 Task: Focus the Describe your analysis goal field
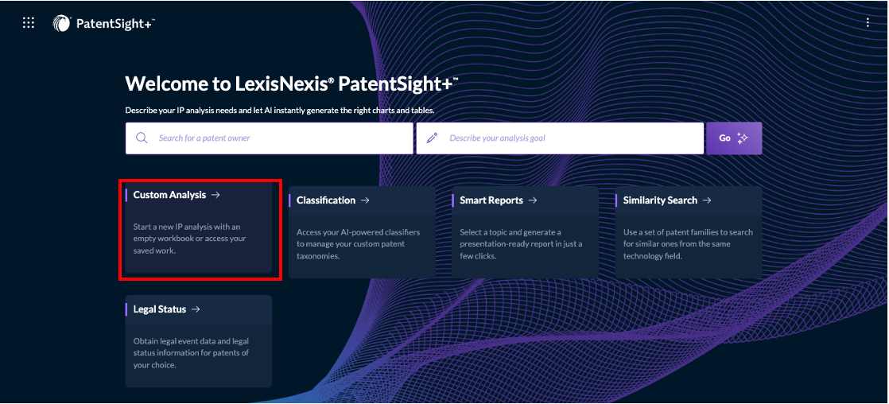coord(560,138)
